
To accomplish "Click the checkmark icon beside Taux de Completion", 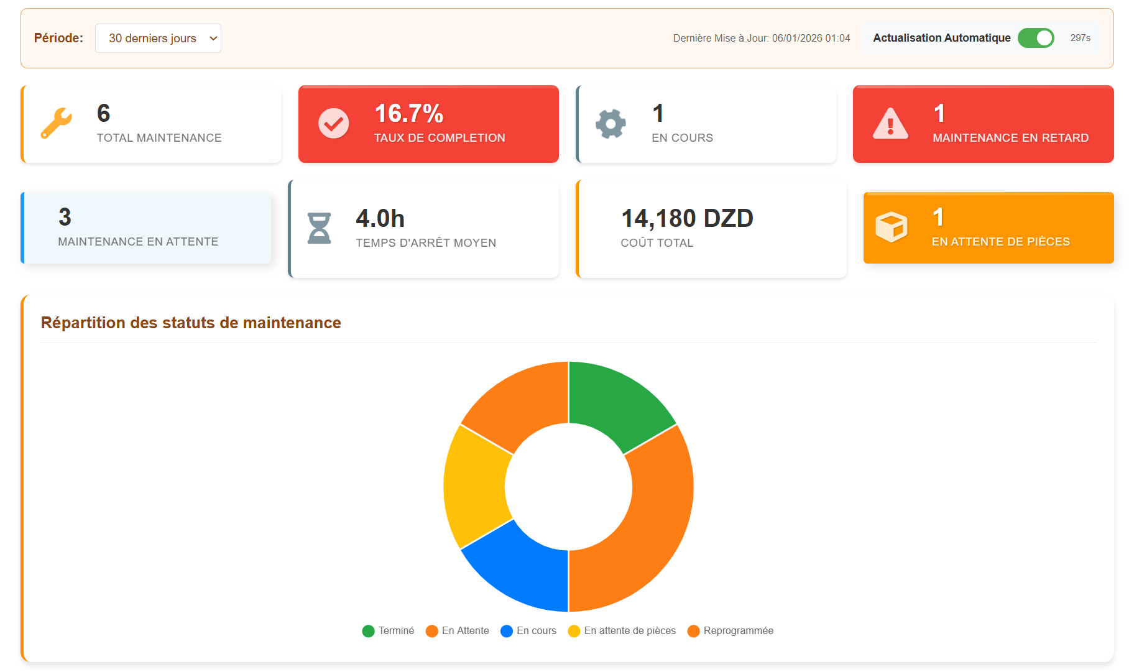I will click(x=333, y=124).
